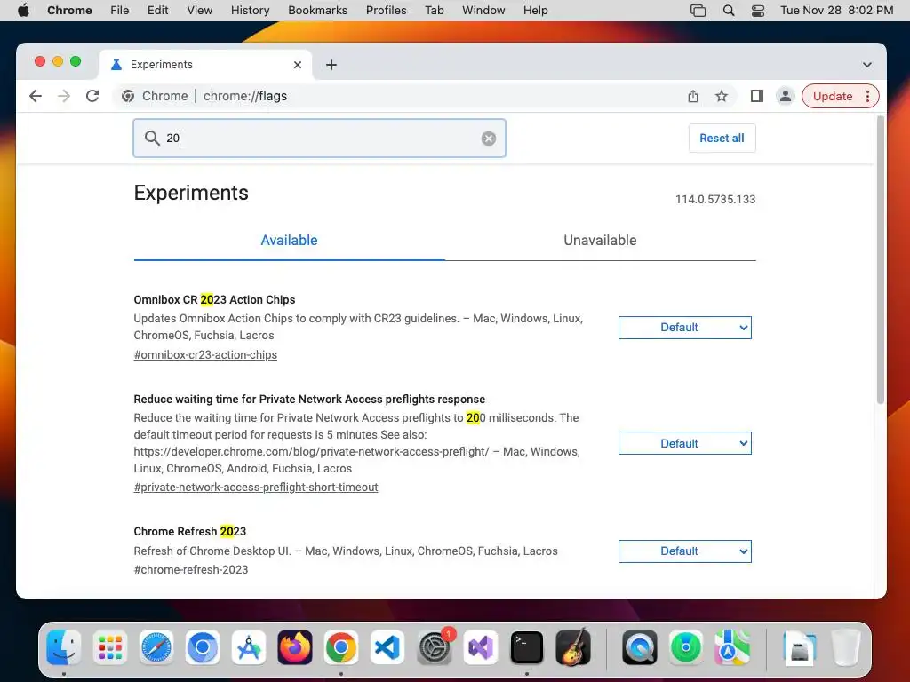Open the profile avatar icon
The height and width of the screenshot is (682, 910).
(786, 96)
